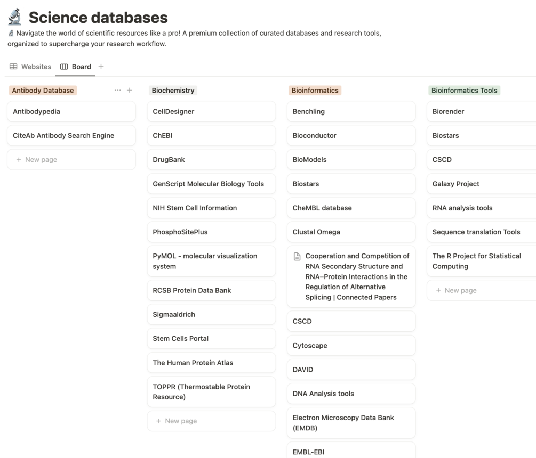The height and width of the screenshot is (458, 536).
Task: Click New page under Antibody Database
Action: [x=71, y=159]
